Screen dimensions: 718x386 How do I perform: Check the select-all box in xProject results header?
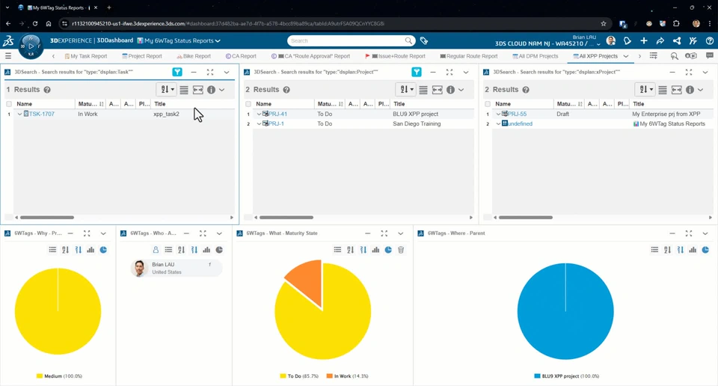(x=488, y=104)
